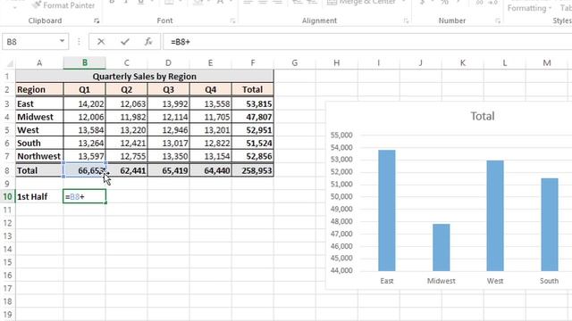This screenshot has height=321, width=572.
Task: Click the 'Northwest' region cell
Action: [39, 156]
